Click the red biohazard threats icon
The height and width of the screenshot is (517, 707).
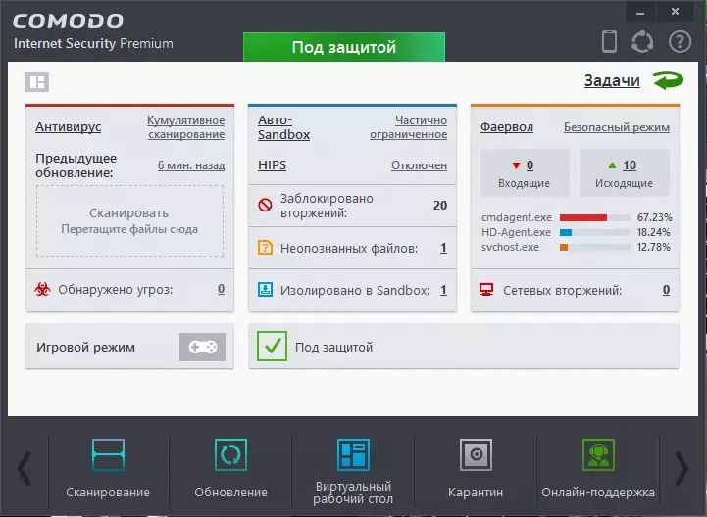pos(42,289)
